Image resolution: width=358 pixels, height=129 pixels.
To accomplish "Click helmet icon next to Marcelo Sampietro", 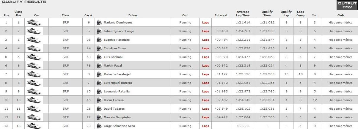I will coord(99,117).
